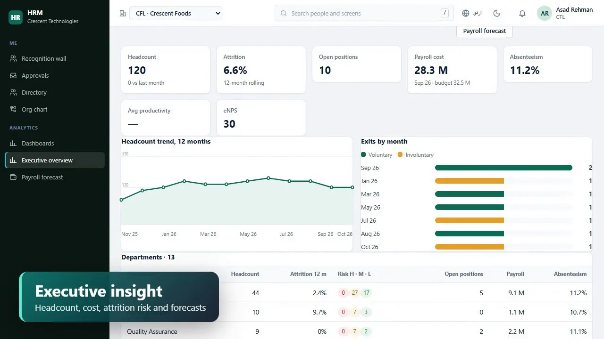Image resolution: width=604 pixels, height=339 pixels.
Task: Click the HR logo badge in the sidebar
Action: pos(16,17)
